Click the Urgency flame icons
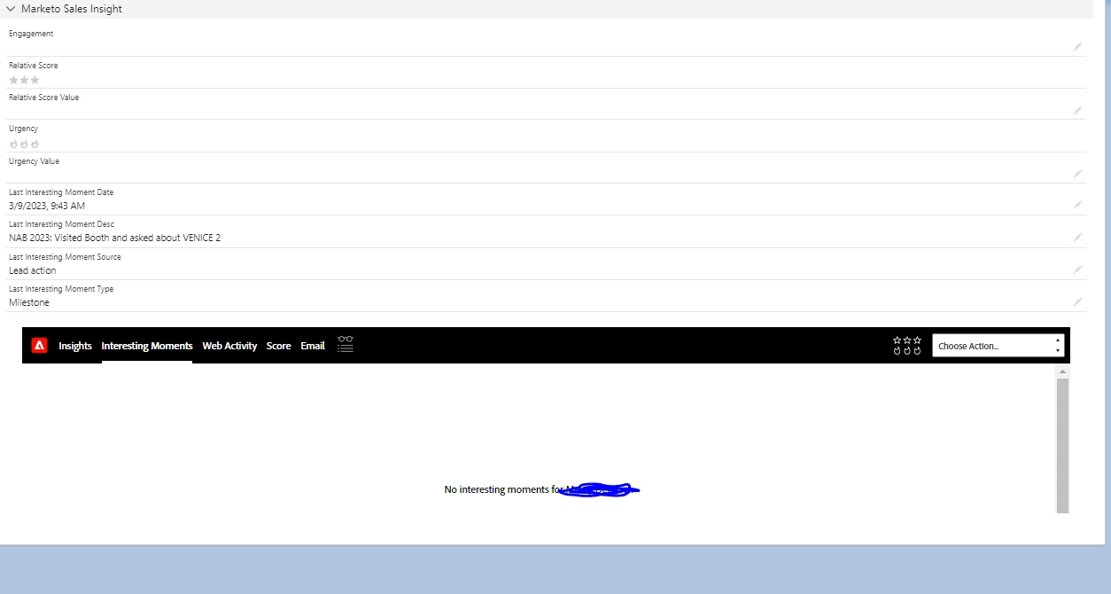The width and height of the screenshot is (1111, 594). tap(24, 144)
